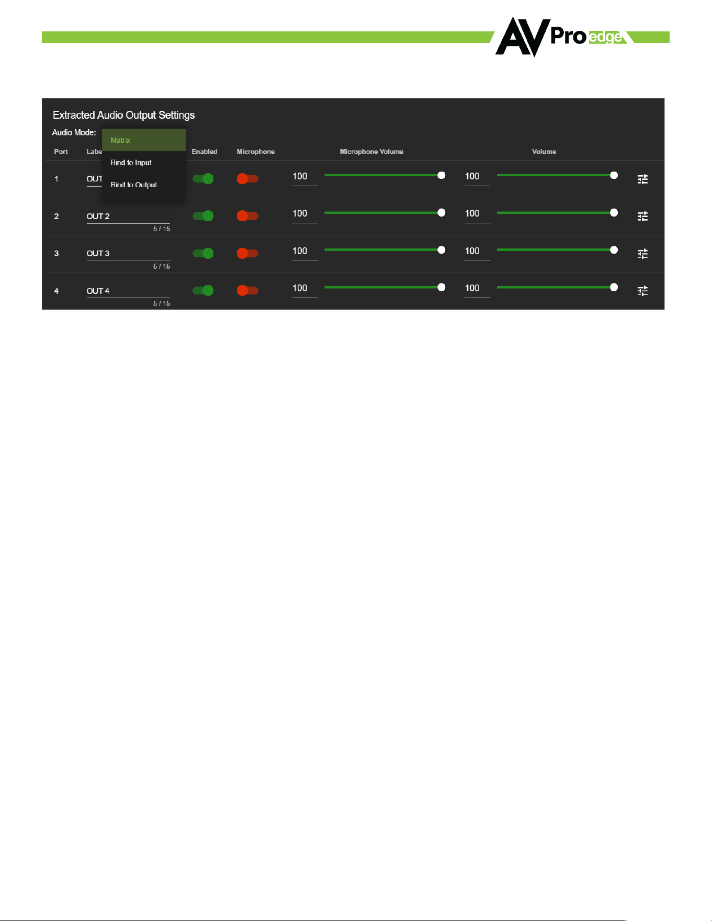Click volume value field for OUT 4
This screenshot has height=921, width=712.
coord(477,289)
